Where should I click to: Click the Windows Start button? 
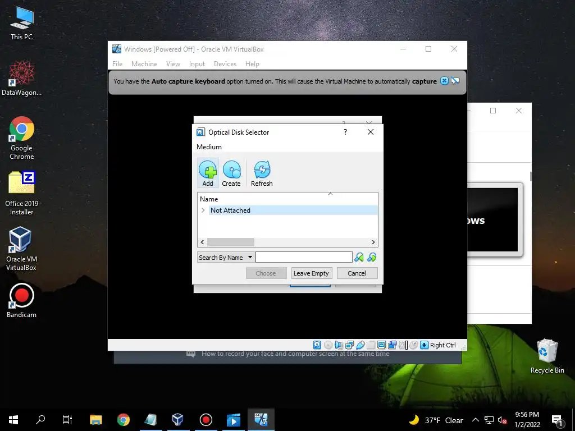(13, 420)
